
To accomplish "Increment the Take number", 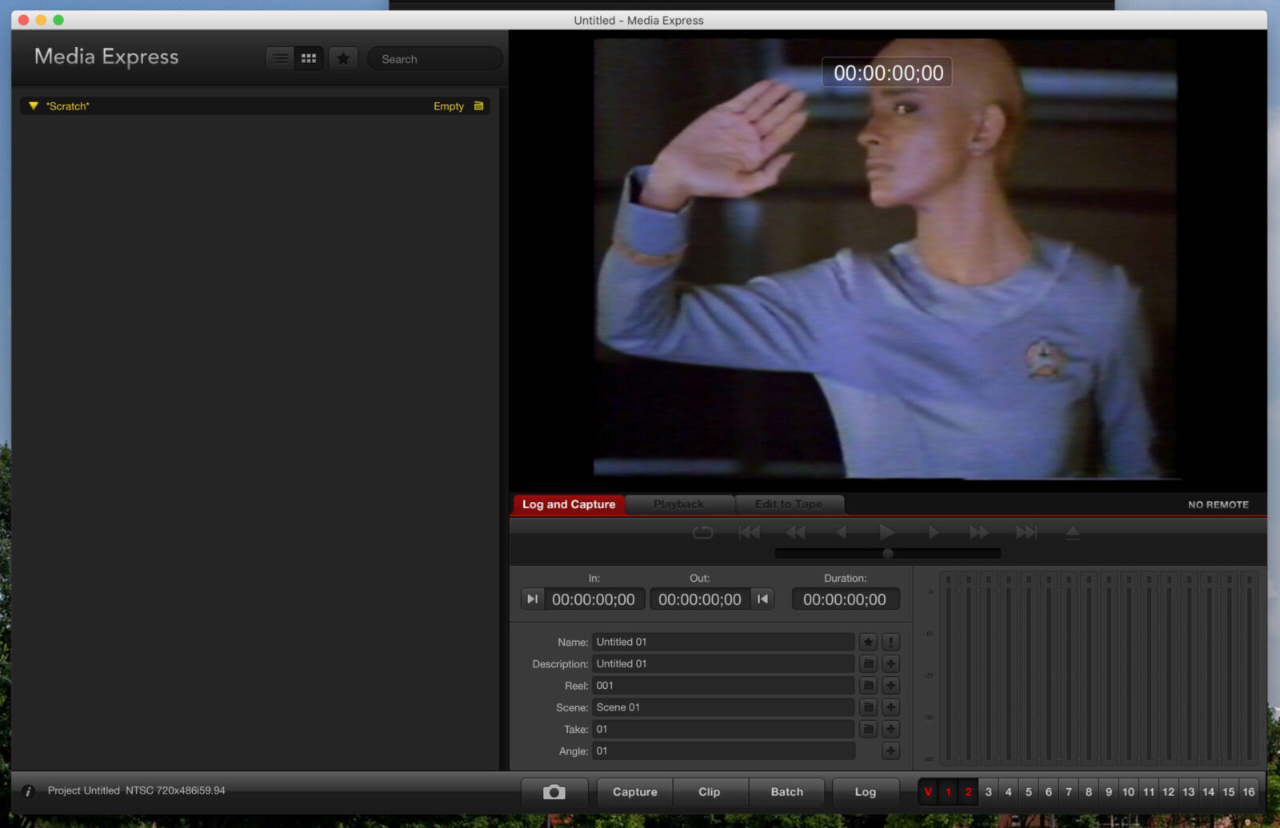I will [x=890, y=729].
